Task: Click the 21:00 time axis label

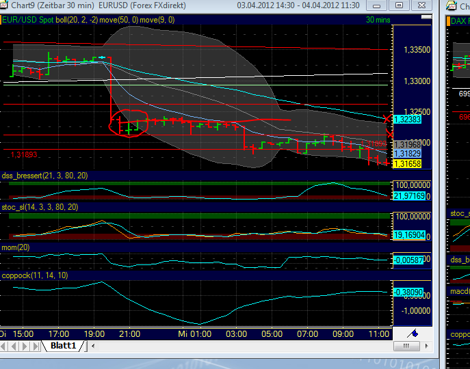Action: pyautogui.click(x=130, y=334)
